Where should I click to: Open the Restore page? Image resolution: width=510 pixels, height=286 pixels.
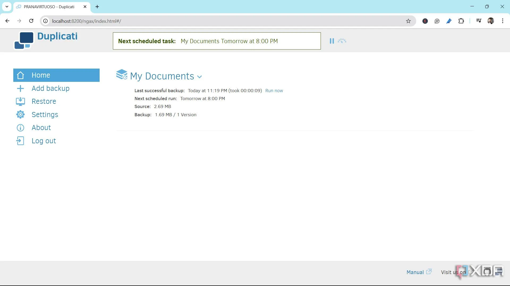44,101
